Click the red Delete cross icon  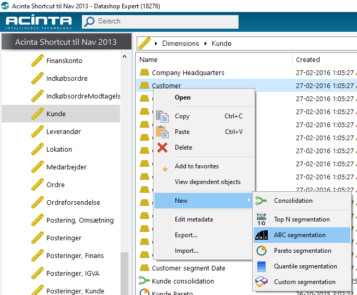tap(162, 147)
